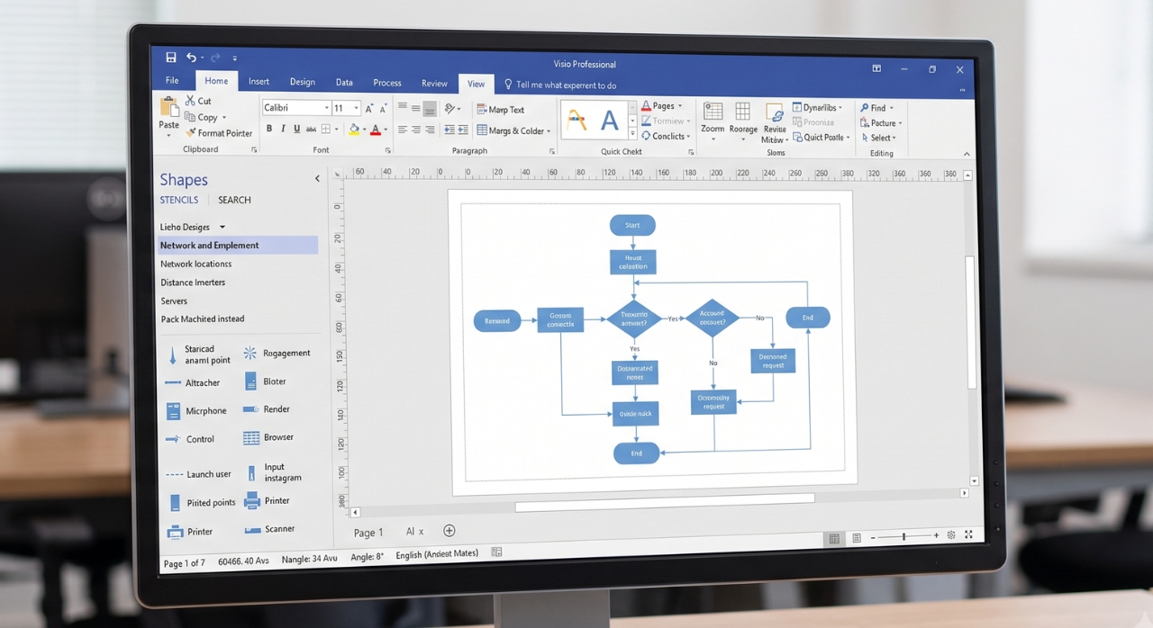Switch to the Data tab
The image size is (1153, 628).
[344, 82]
